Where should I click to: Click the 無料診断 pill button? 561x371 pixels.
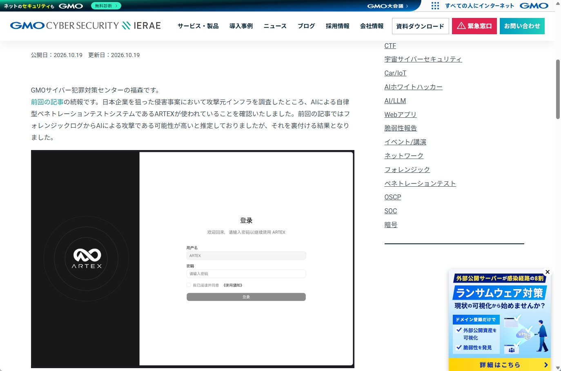(106, 6)
